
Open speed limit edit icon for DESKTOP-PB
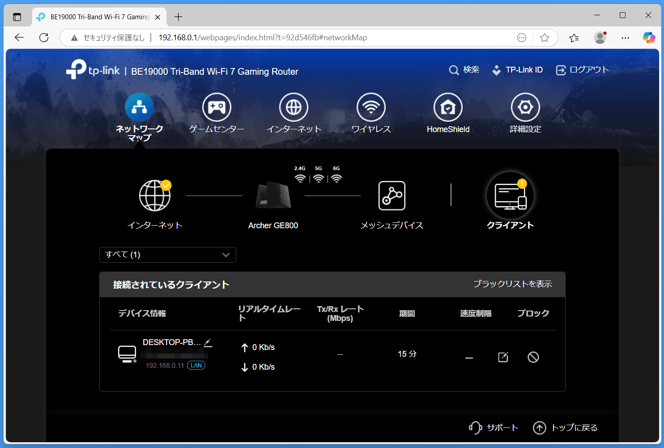pyautogui.click(x=503, y=357)
